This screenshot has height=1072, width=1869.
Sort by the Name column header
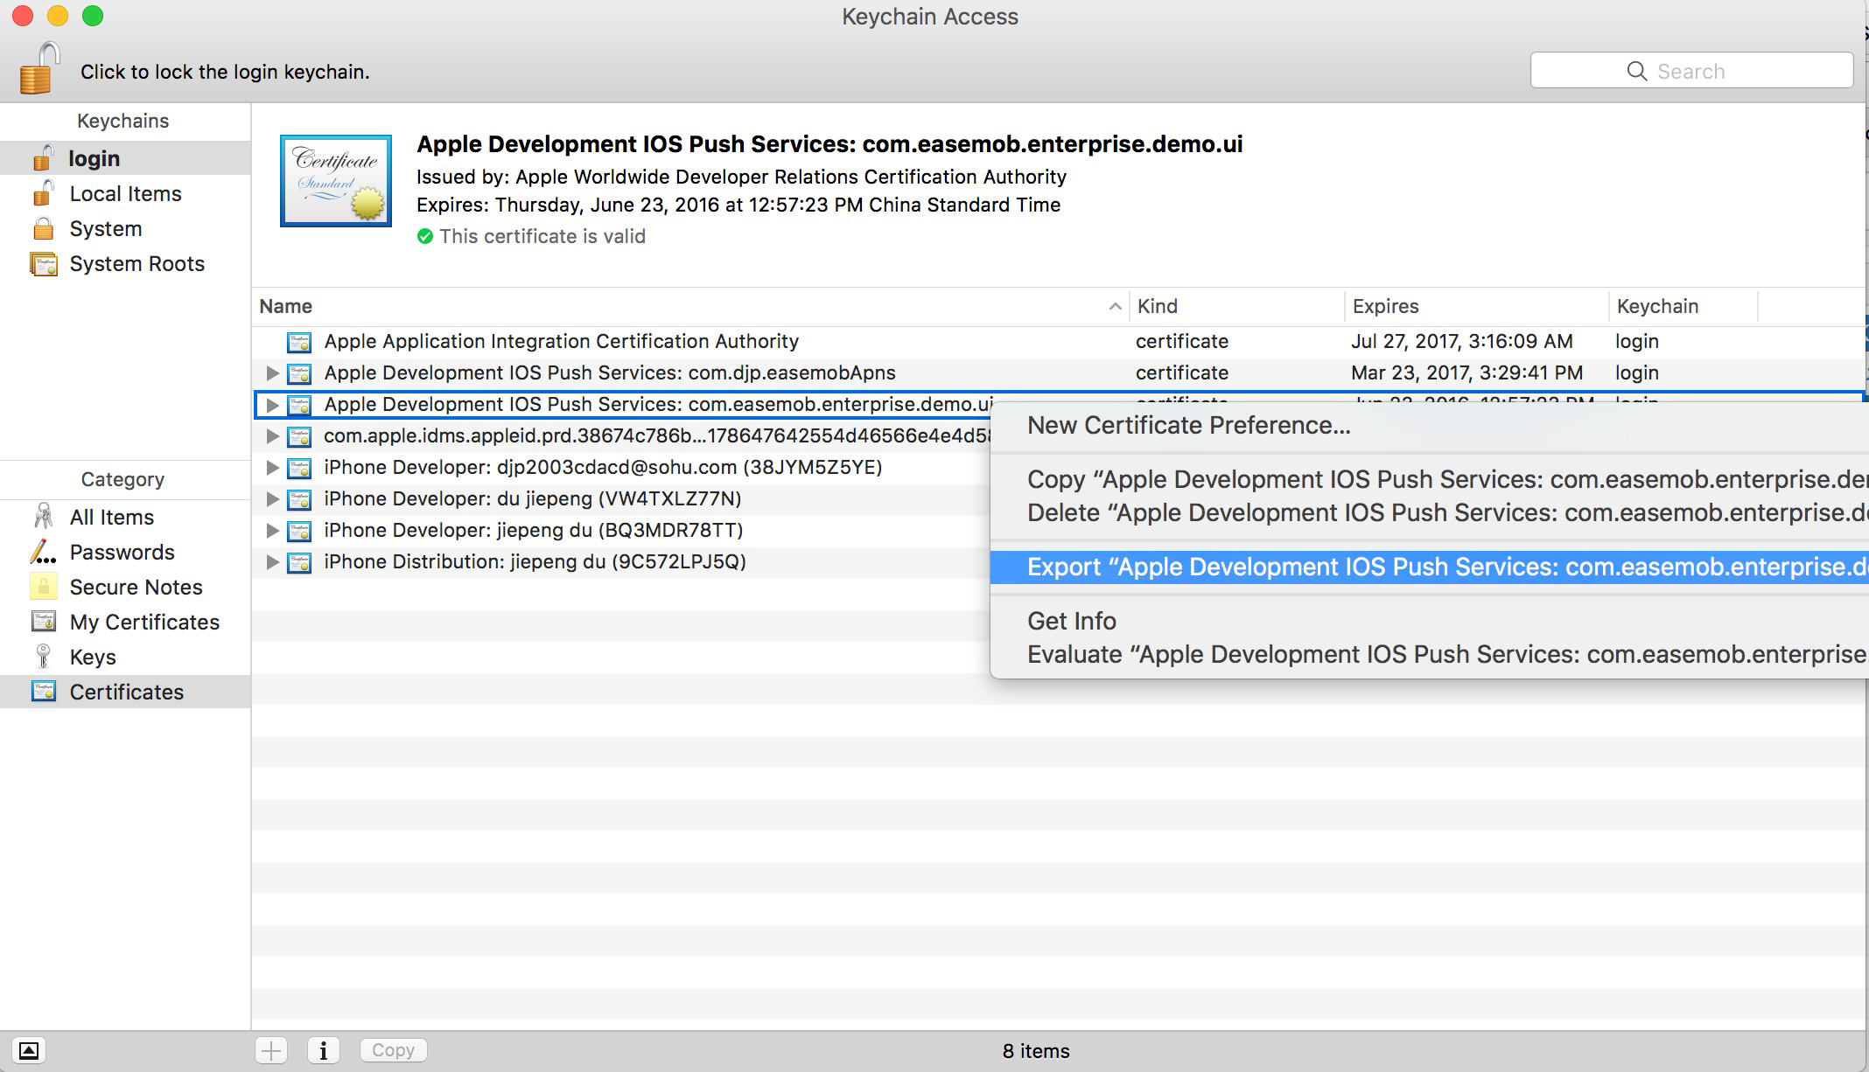tap(689, 306)
